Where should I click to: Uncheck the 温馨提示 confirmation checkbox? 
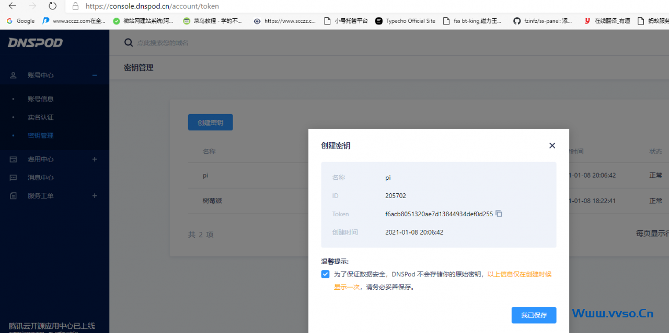pos(326,274)
